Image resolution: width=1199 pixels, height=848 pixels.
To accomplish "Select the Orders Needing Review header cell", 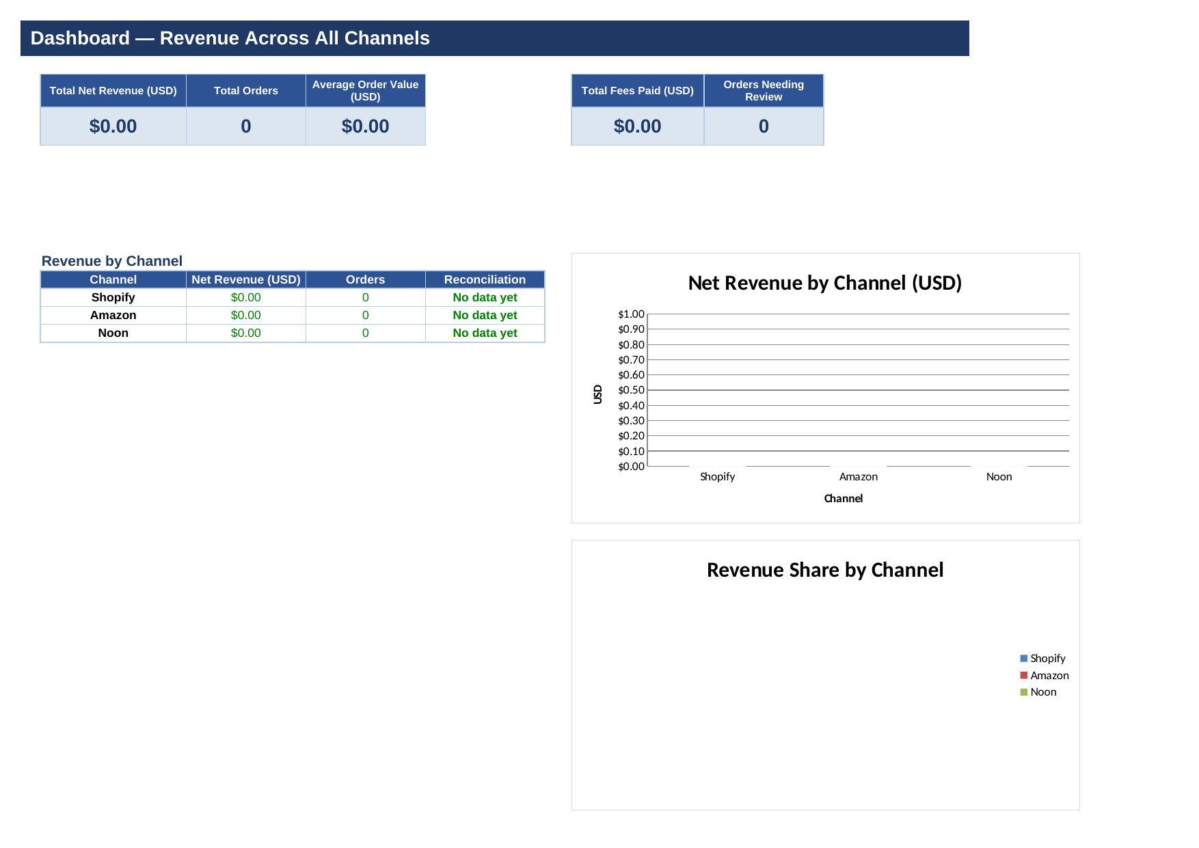I will click(x=764, y=91).
